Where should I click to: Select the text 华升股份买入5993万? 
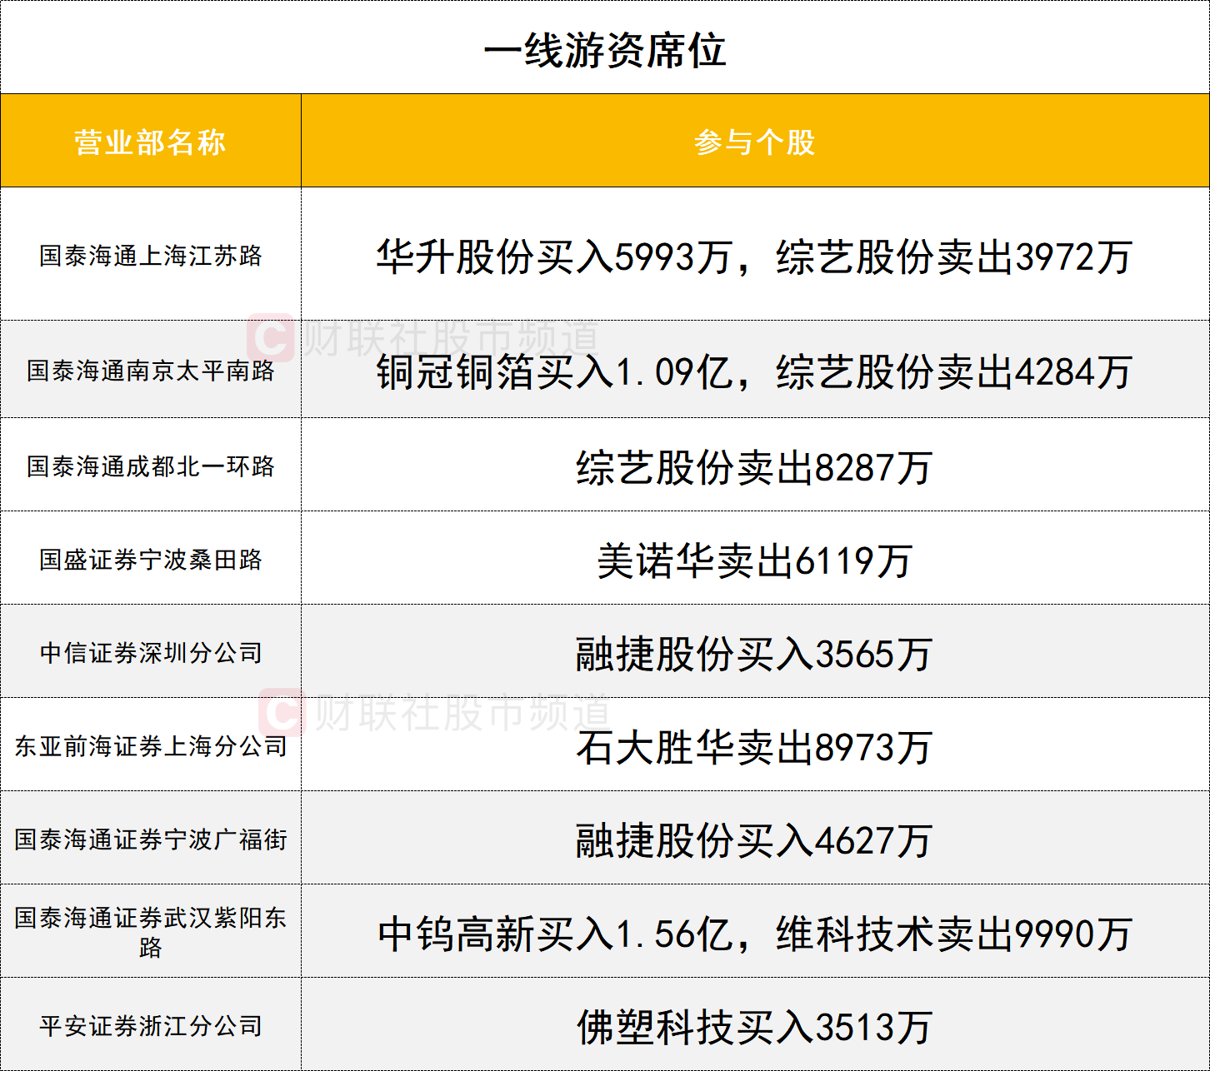coord(553,257)
